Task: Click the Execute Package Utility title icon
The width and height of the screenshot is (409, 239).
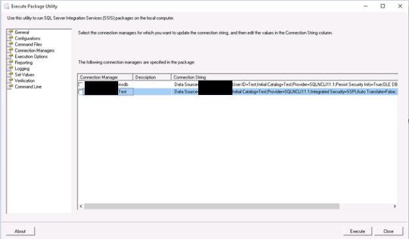Action: coord(7,7)
